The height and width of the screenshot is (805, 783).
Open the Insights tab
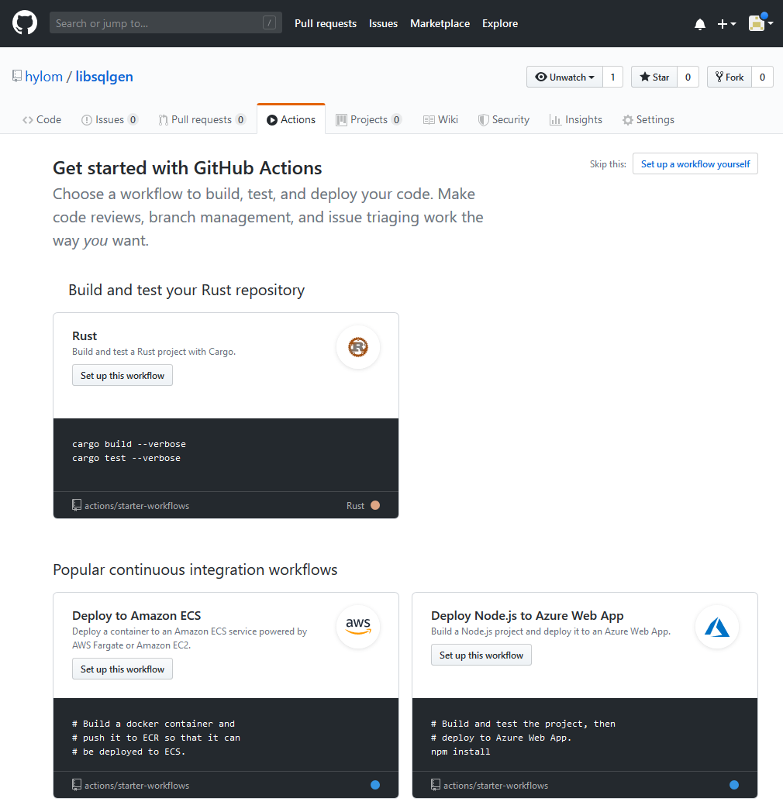(575, 119)
